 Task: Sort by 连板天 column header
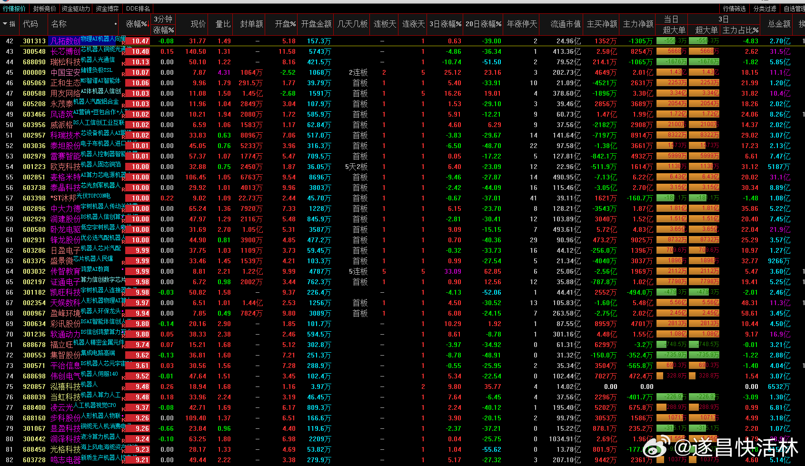tap(385, 24)
